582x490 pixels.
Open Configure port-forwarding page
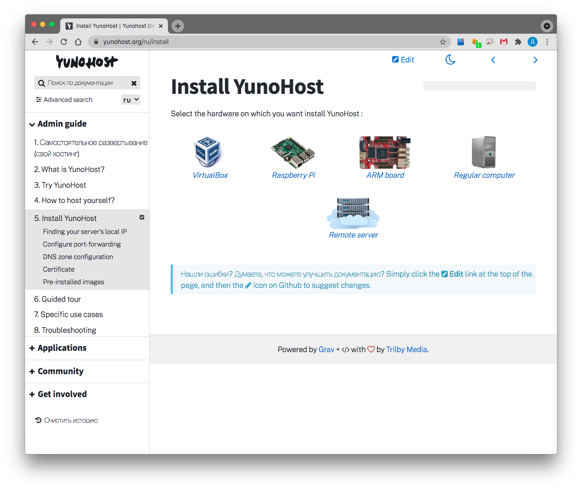(x=82, y=244)
